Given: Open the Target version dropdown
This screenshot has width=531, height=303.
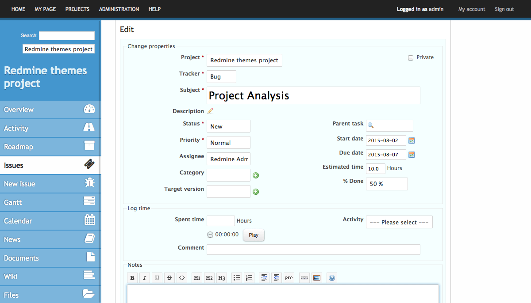Looking at the screenshot, I should pos(228,192).
